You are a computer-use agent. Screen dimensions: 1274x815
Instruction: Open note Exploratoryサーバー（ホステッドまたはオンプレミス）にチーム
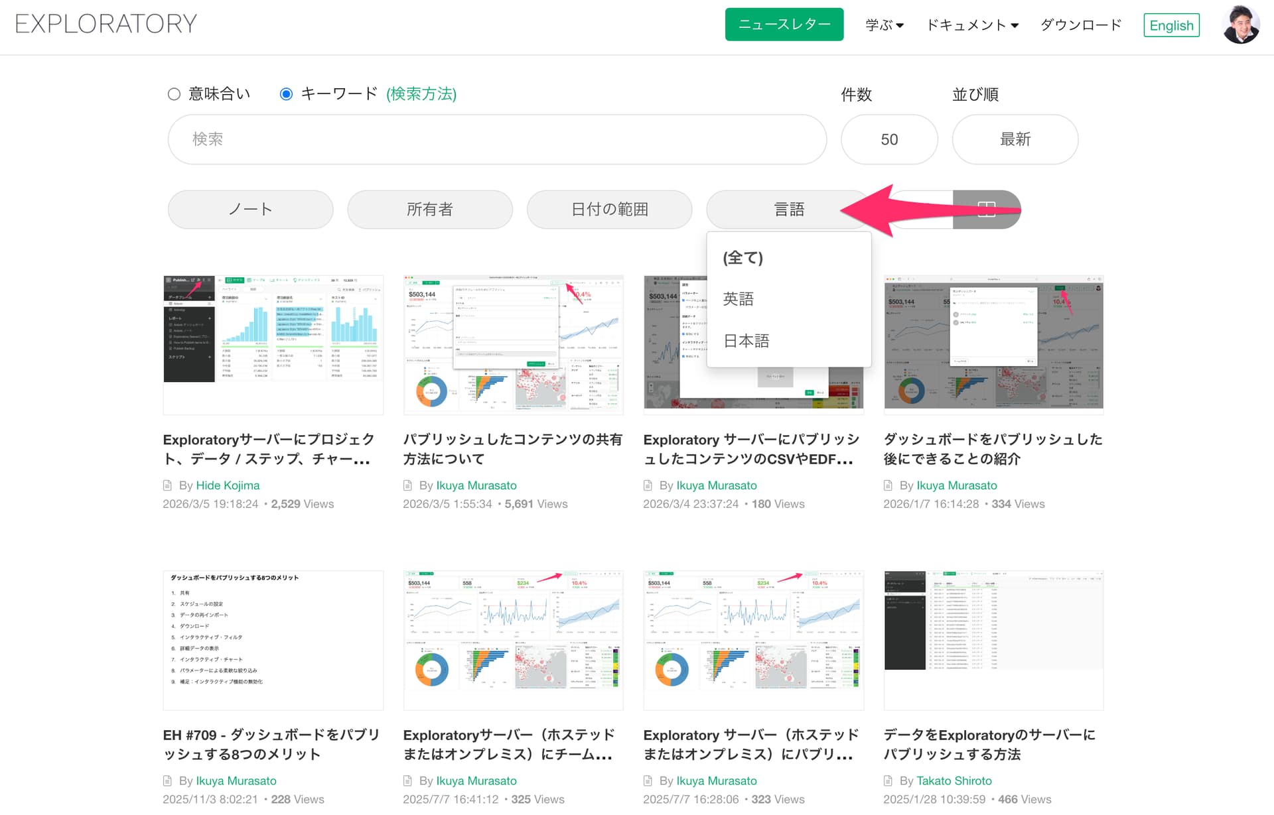pyautogui.click(x=510, y=744)
